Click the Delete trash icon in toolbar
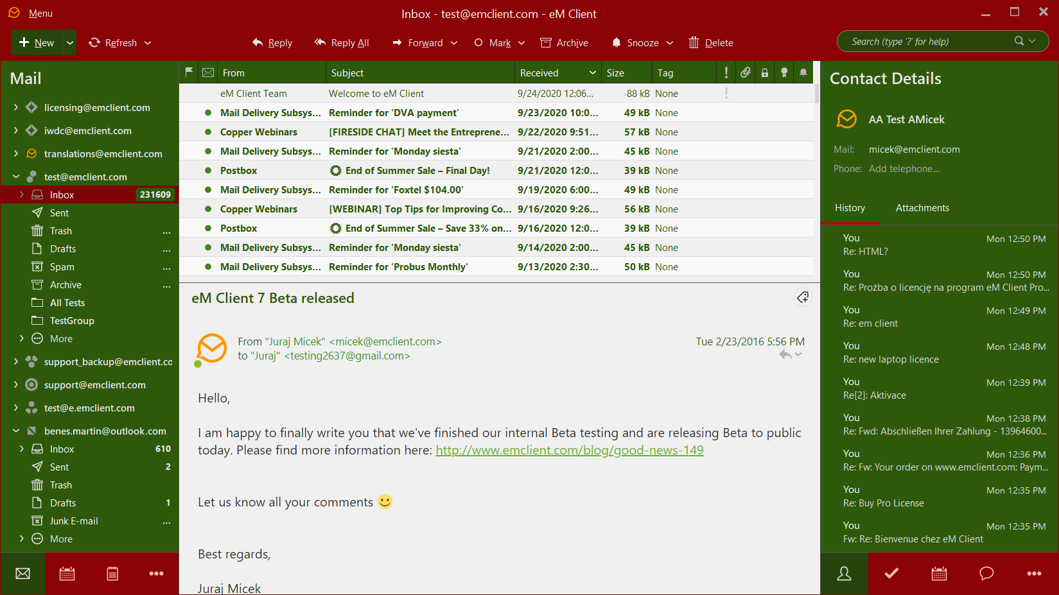 [694, 43]
